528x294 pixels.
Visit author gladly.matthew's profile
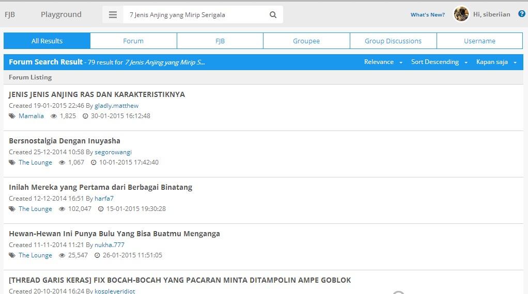[117, 106]
